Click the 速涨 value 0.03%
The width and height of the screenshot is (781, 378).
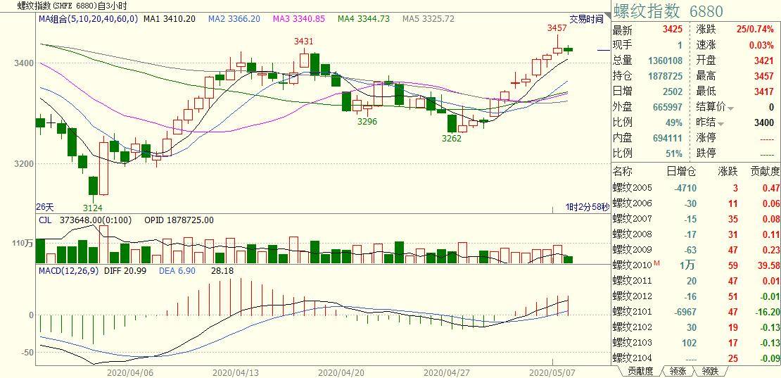click(x=761, y=45)
